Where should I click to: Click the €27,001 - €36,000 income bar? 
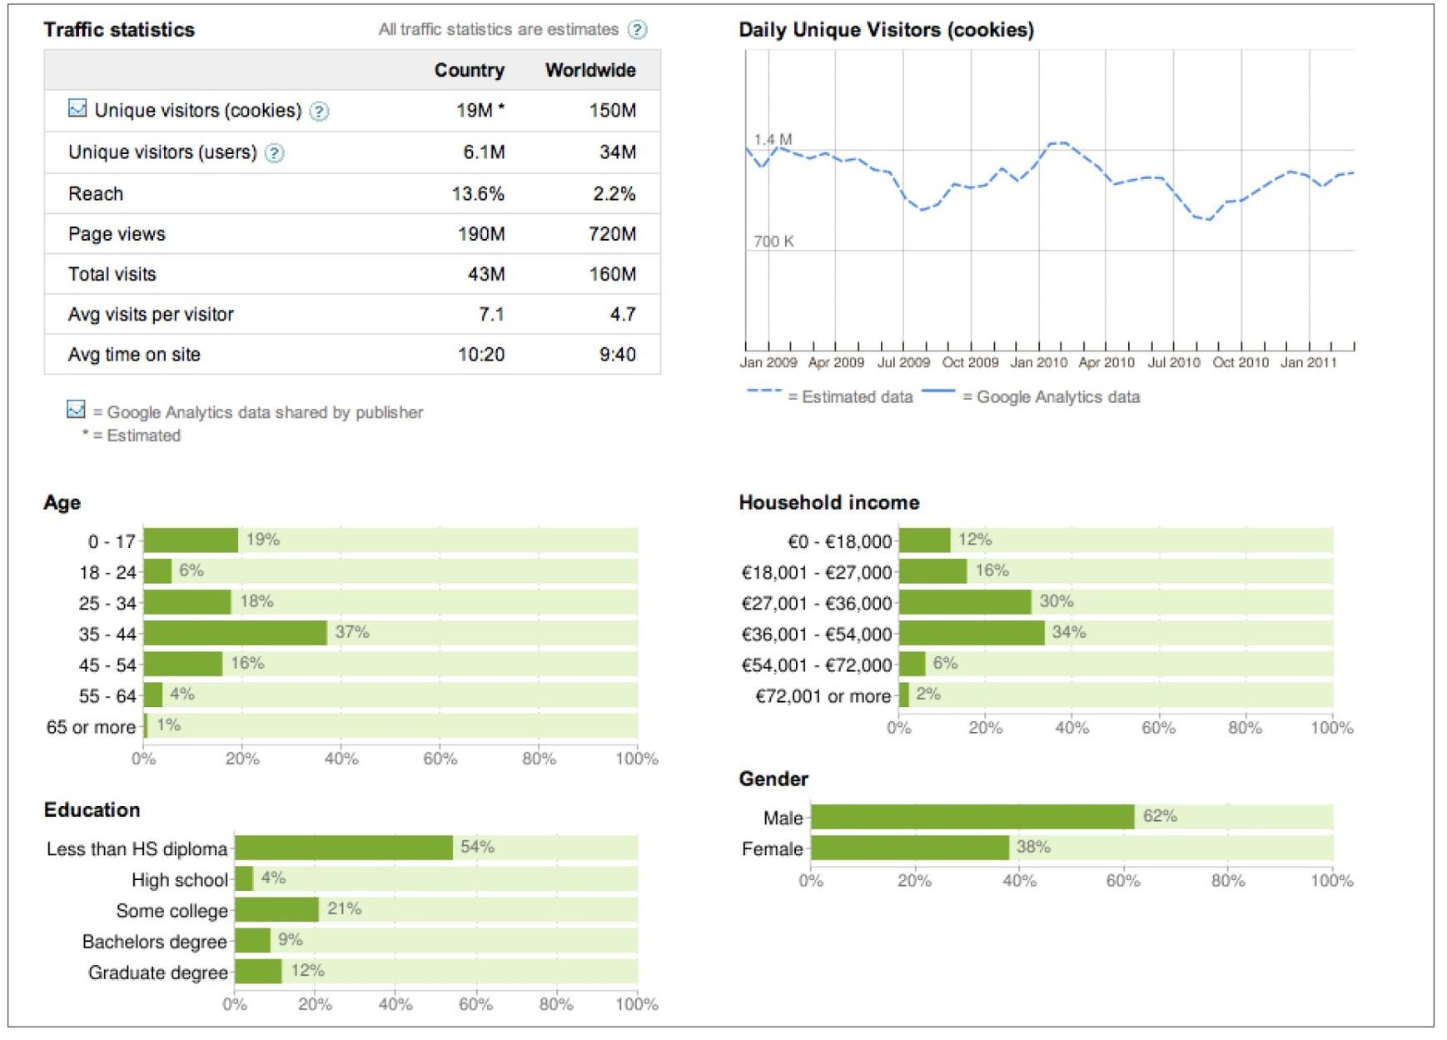[x=965, y=602]
